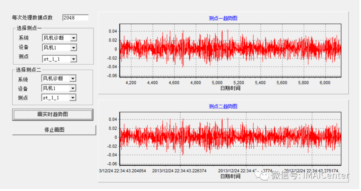Click the 测点二趋势图 chart title

pos(223,107)
